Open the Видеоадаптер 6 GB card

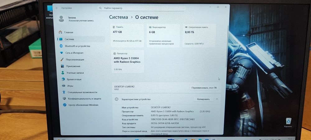(x=164, y=35)
